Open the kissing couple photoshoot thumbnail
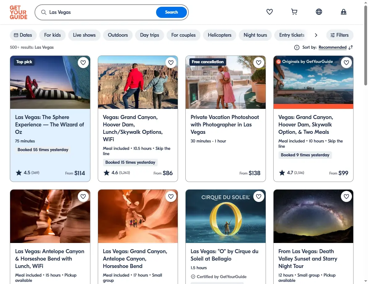368x284 pixels. click(225, 82)
